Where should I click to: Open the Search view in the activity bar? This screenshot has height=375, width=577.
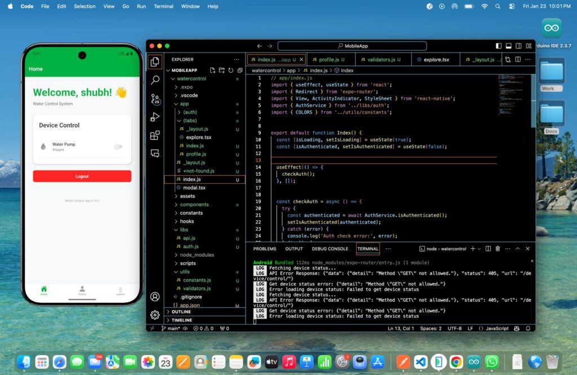click(x=155, y=80)
